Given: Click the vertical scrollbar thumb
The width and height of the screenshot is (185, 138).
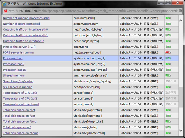Looking at the screenshot, I should 181,97.
